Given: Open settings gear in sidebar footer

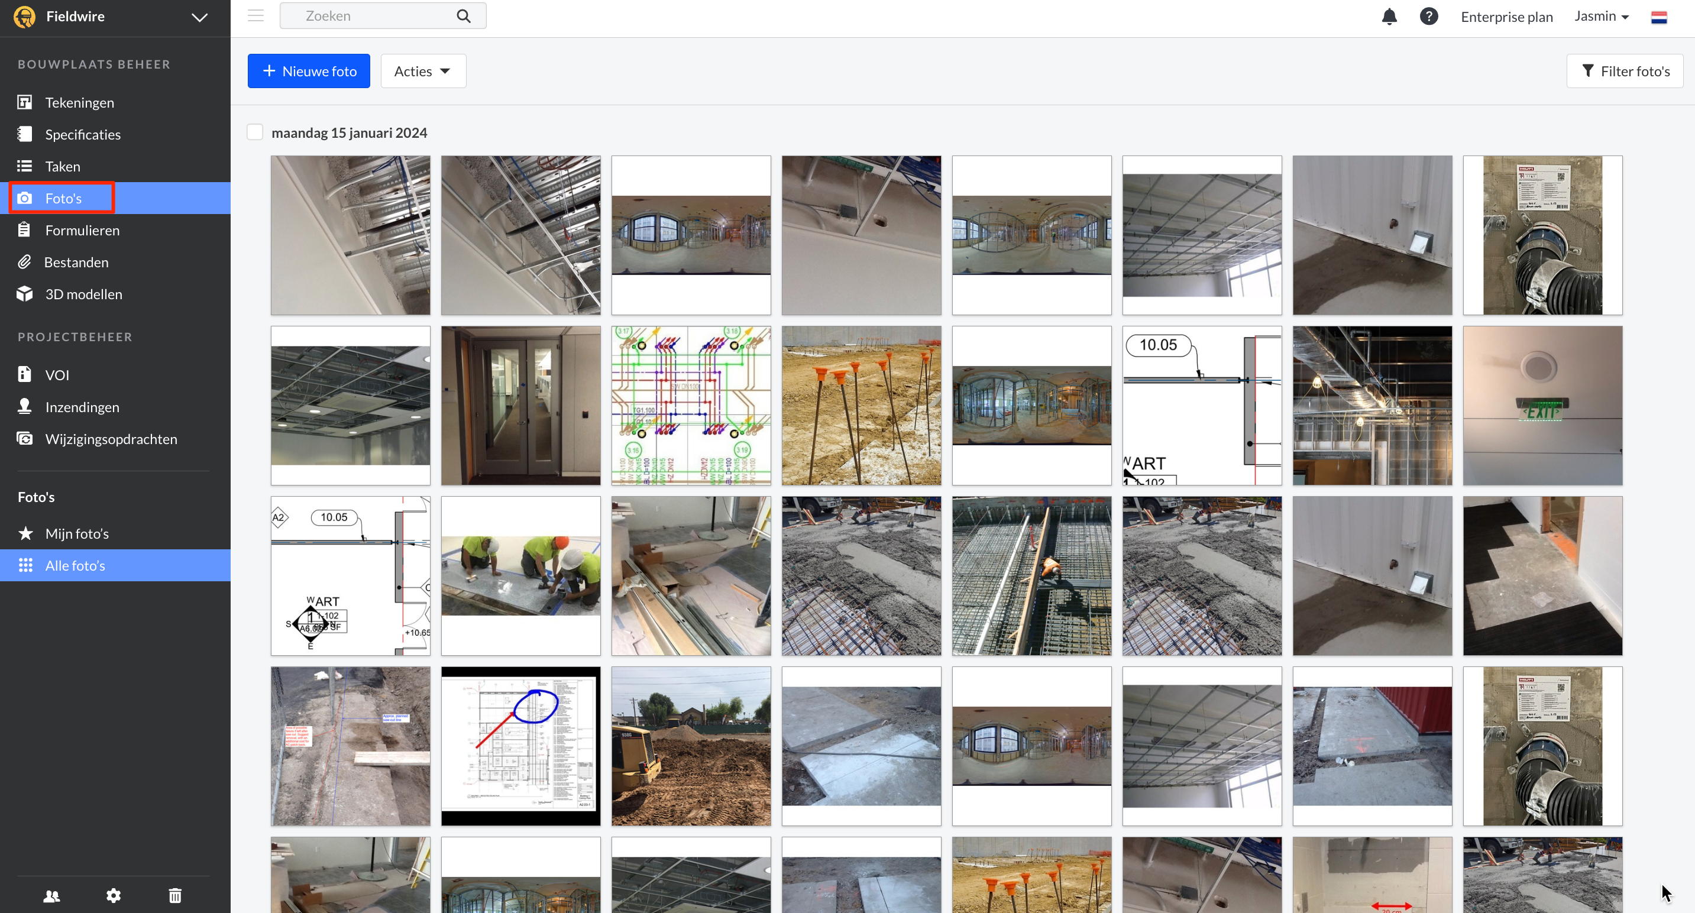Looking at the screenshot, I should tap(113, 895).
